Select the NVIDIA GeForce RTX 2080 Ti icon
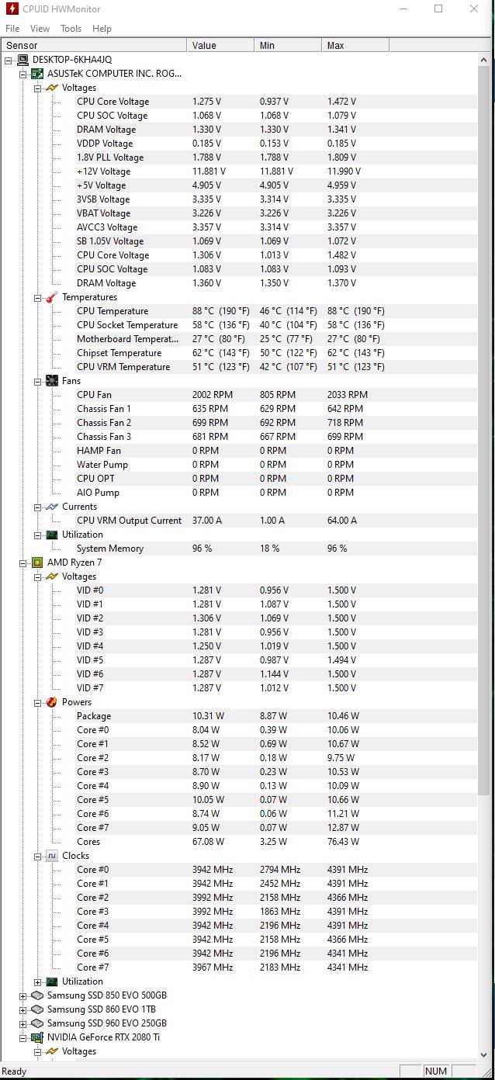The image size is (495, 1080). pyautogui.click(x=36, y=1037)
